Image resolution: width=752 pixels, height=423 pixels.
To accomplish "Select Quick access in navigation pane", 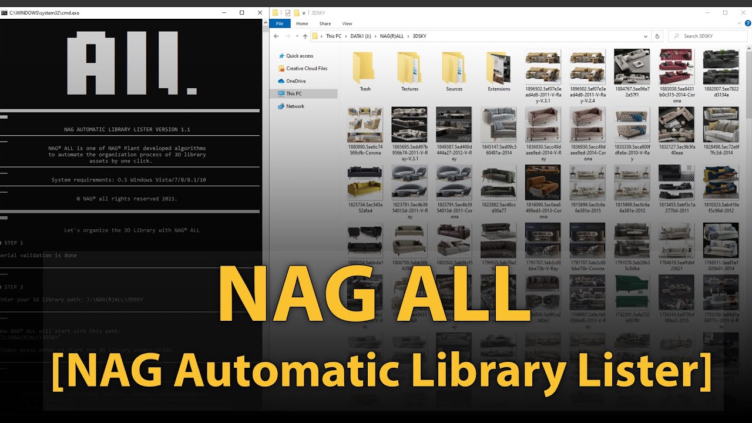I will (x=300, y=56).
